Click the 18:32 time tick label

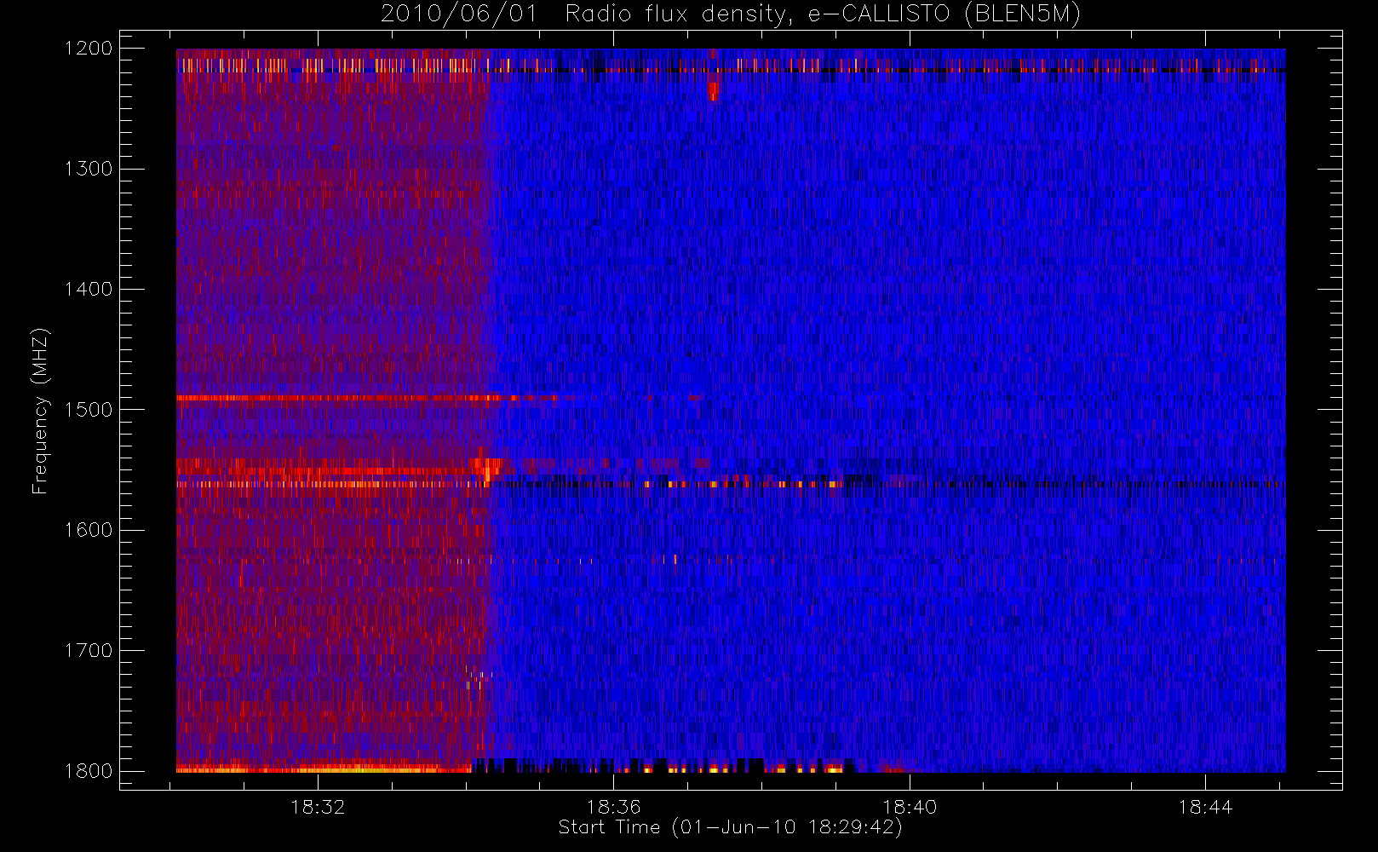pos(318,807)
